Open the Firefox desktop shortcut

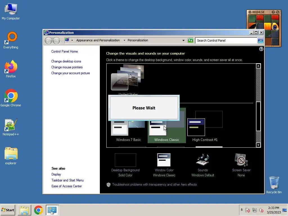(11, 69)
